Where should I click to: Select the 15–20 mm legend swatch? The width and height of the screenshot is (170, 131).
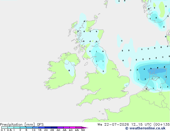tap(42, 128)
